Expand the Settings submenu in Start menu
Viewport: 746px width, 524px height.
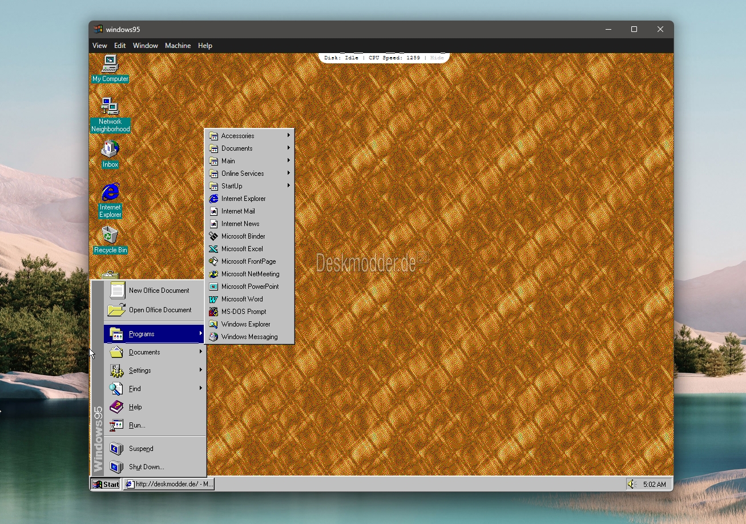[154, 370]
